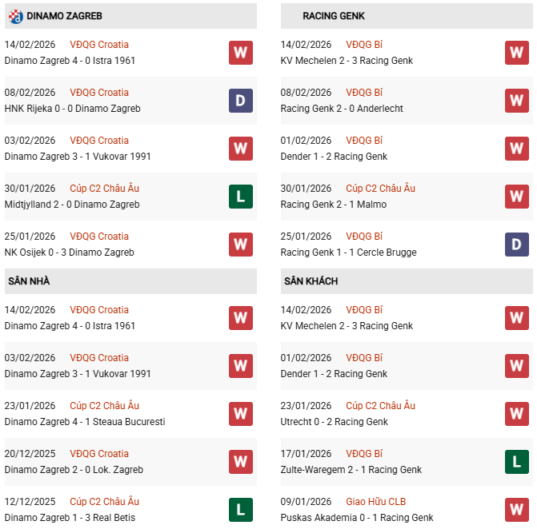The image size is (537, 529).
Task: Open the Utrecht 0 - 2 Racing Genk match
Action: pos(335,422)
